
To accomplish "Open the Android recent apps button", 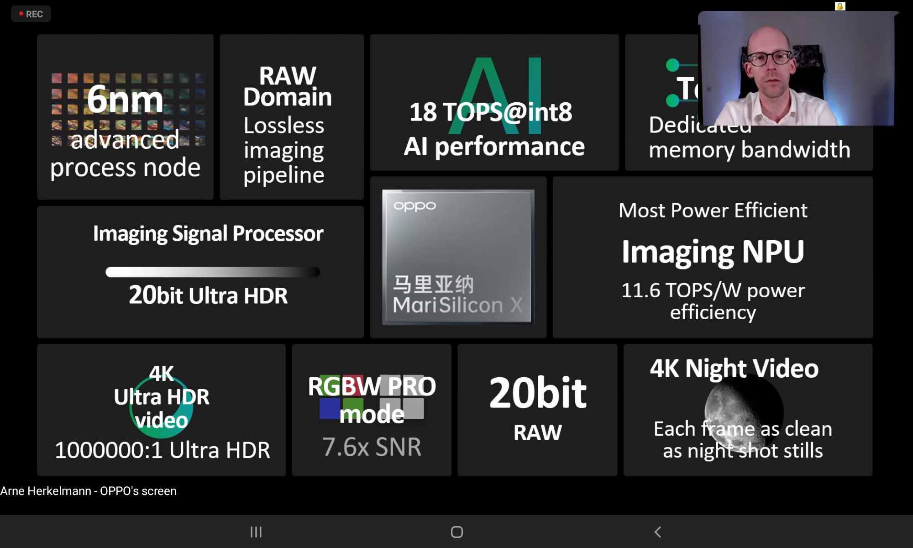I will [x=256, y=532].
